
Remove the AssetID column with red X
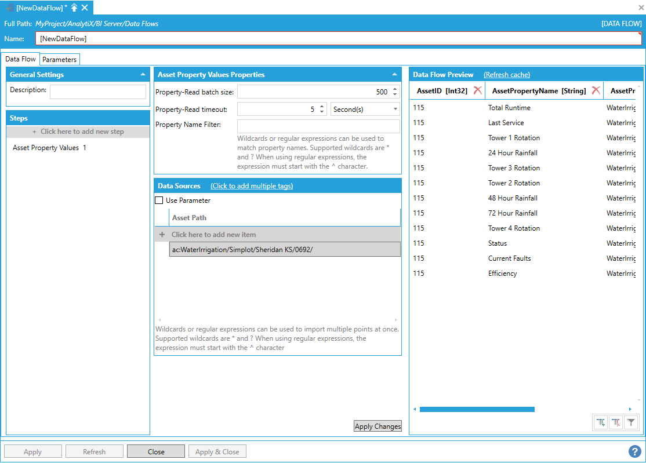[477, 90]
